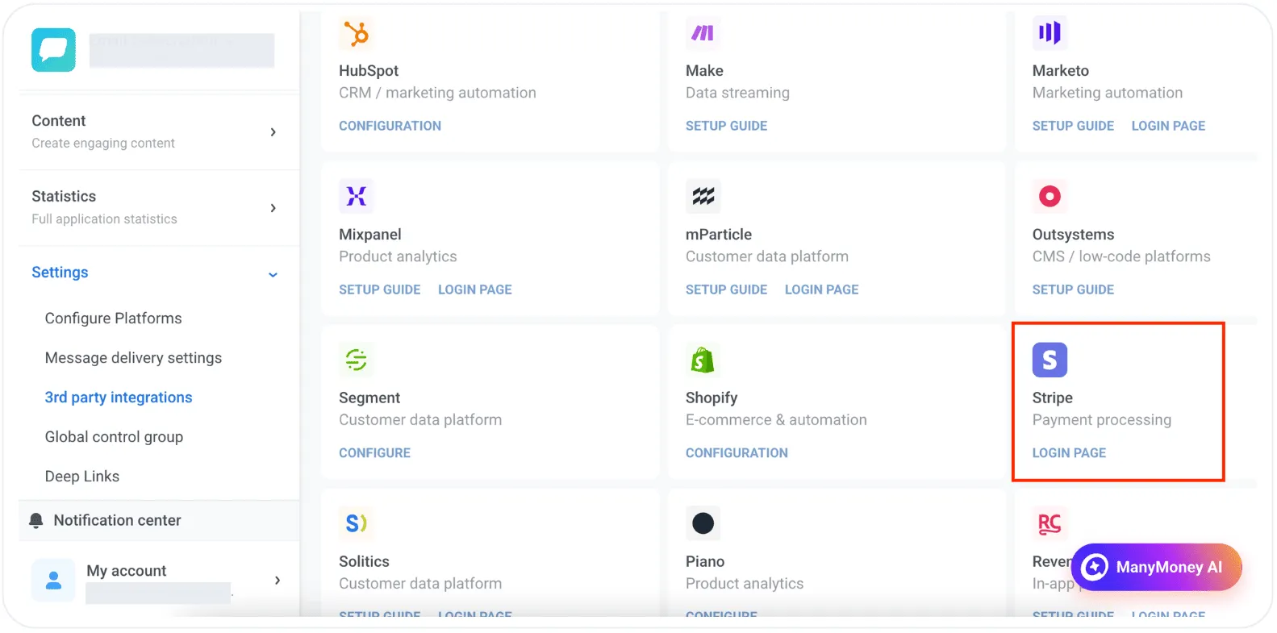Open My account submenu arrow
The height and width of the screenshot is (633, 1277).
(278, 580)
